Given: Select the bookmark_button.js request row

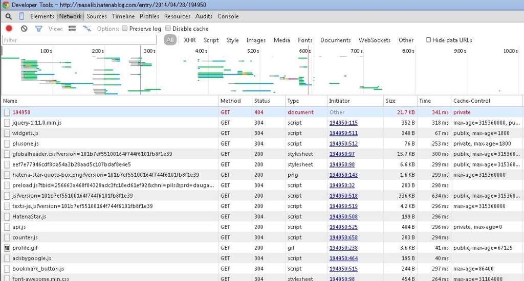Looking at the screenshot, I should (262, 269).
